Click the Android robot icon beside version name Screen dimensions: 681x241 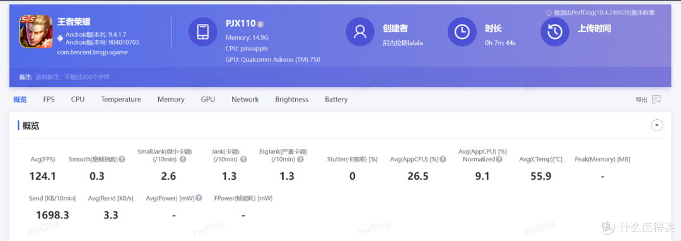click(61, 38)
